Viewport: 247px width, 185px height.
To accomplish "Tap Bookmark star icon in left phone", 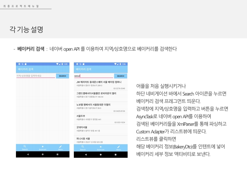I will pyautogui.click(x=42, y=146).
